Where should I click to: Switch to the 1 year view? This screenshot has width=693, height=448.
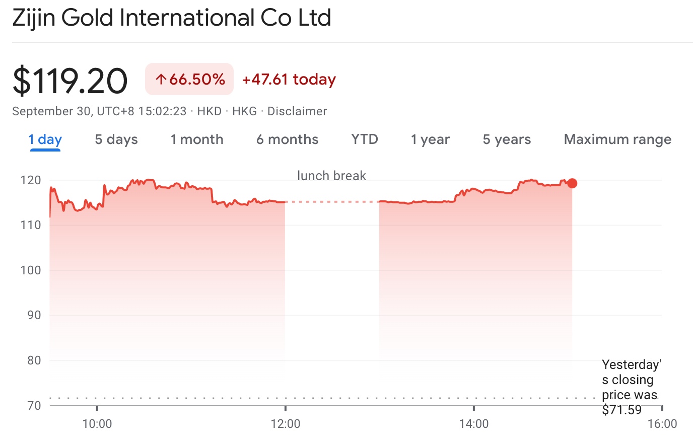pyautogui.click(x=430, y=139)
